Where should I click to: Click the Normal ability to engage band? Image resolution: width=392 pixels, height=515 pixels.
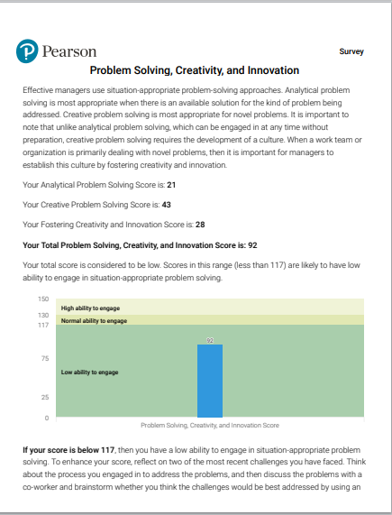pos(210,320)
